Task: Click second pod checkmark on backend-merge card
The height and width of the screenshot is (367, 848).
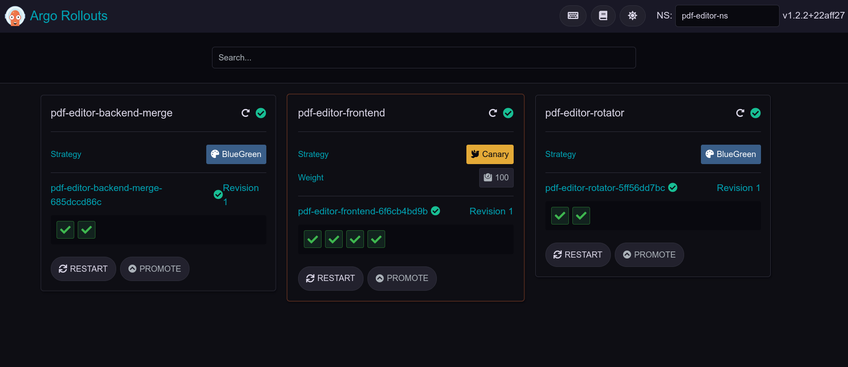Action: (87, 230)
